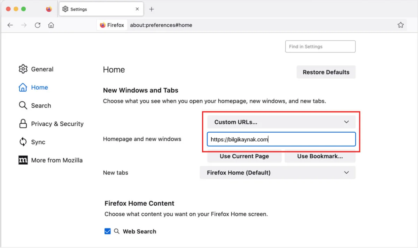Select the Settings tab
Image resolution: width=418 pixels, height=248 pixels.
coord(101,9)
